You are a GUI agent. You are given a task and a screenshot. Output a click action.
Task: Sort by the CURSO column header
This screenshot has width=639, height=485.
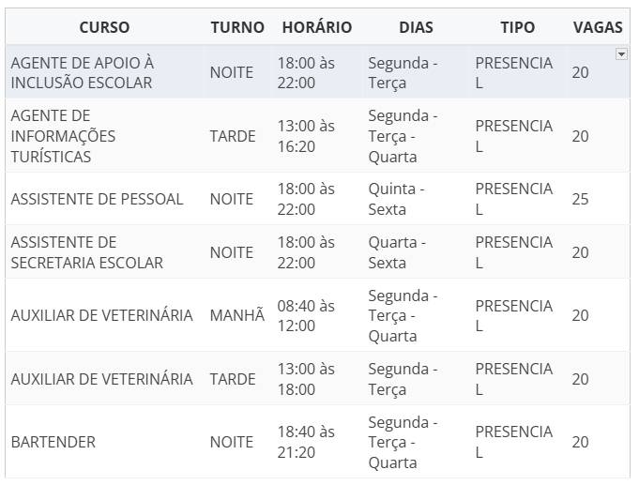point(104,27)
